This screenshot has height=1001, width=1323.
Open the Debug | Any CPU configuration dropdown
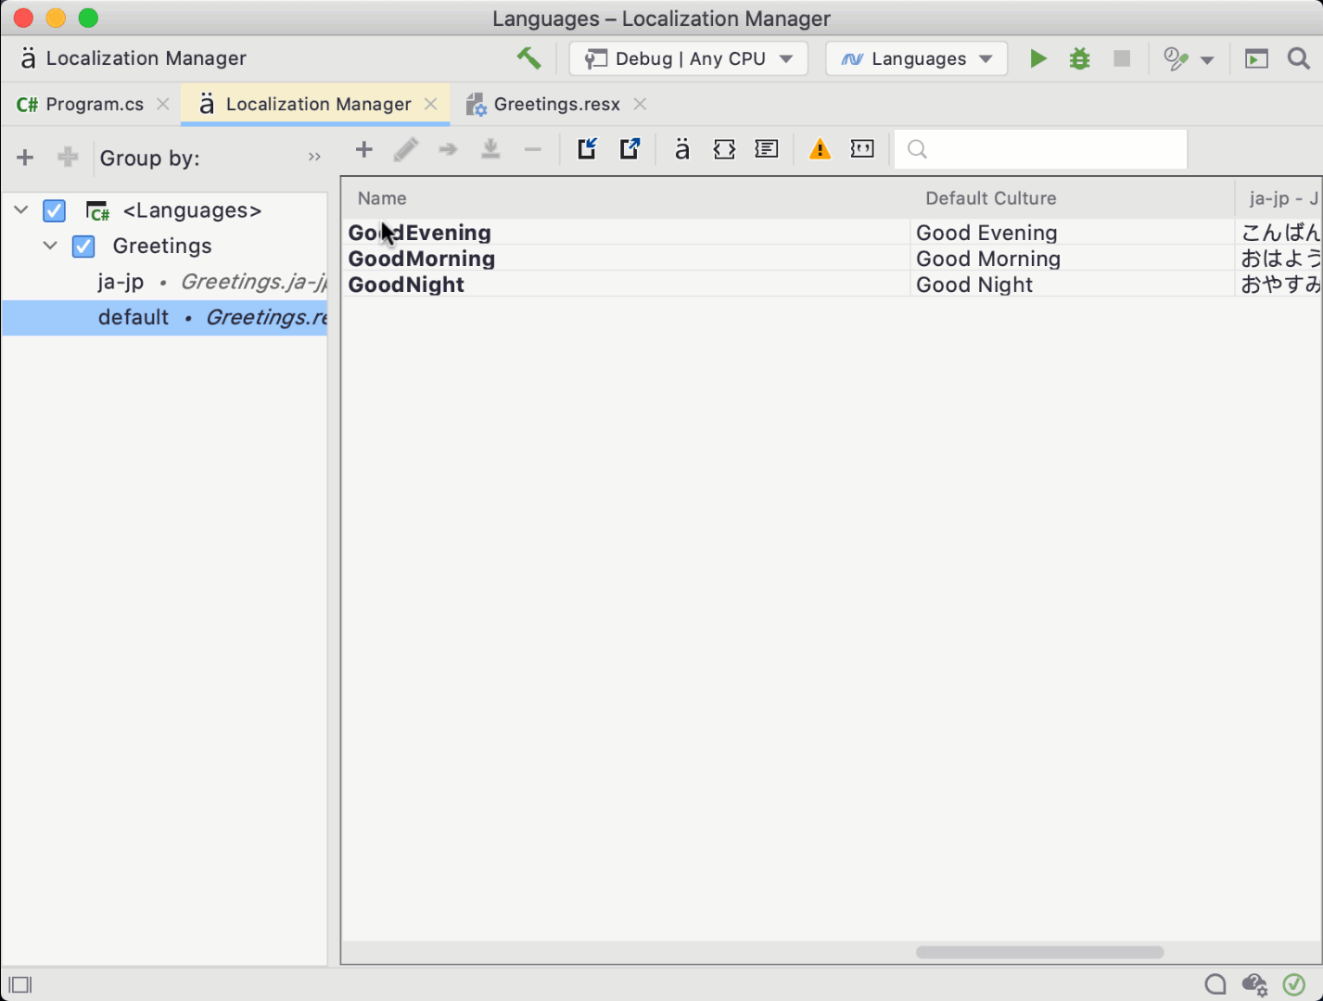tap(688, 57)
